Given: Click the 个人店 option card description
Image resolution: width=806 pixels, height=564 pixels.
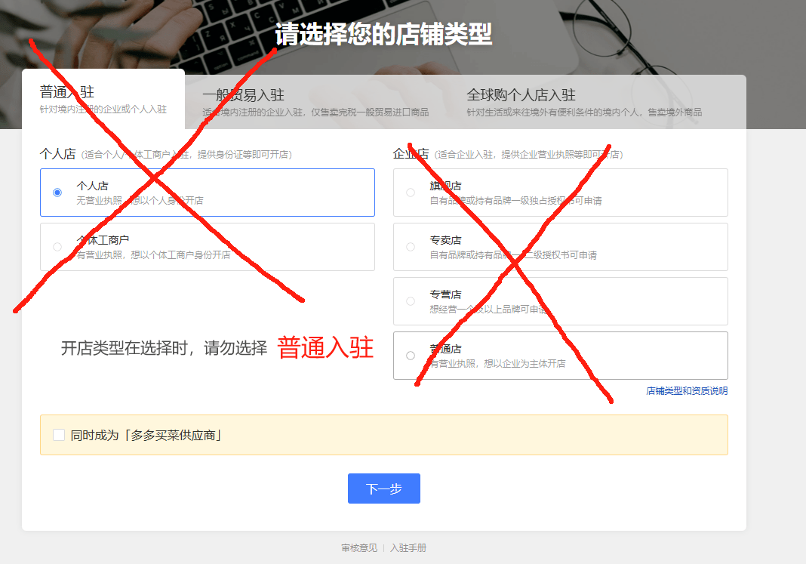Looking at the screenshot, I should pyautogui.click(x=140, y=201).
